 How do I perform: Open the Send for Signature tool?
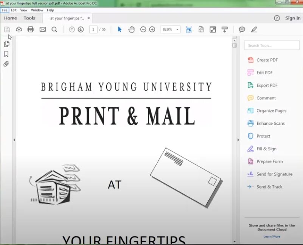[x=270, y=174]
